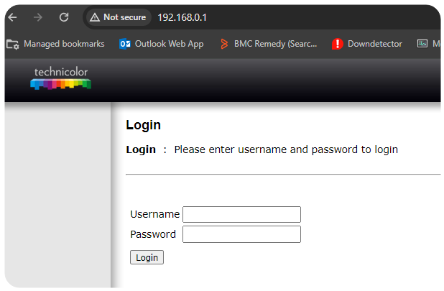Click the browser back arrow
Viewport: 444px width, 291px height.
coord(12,17)
